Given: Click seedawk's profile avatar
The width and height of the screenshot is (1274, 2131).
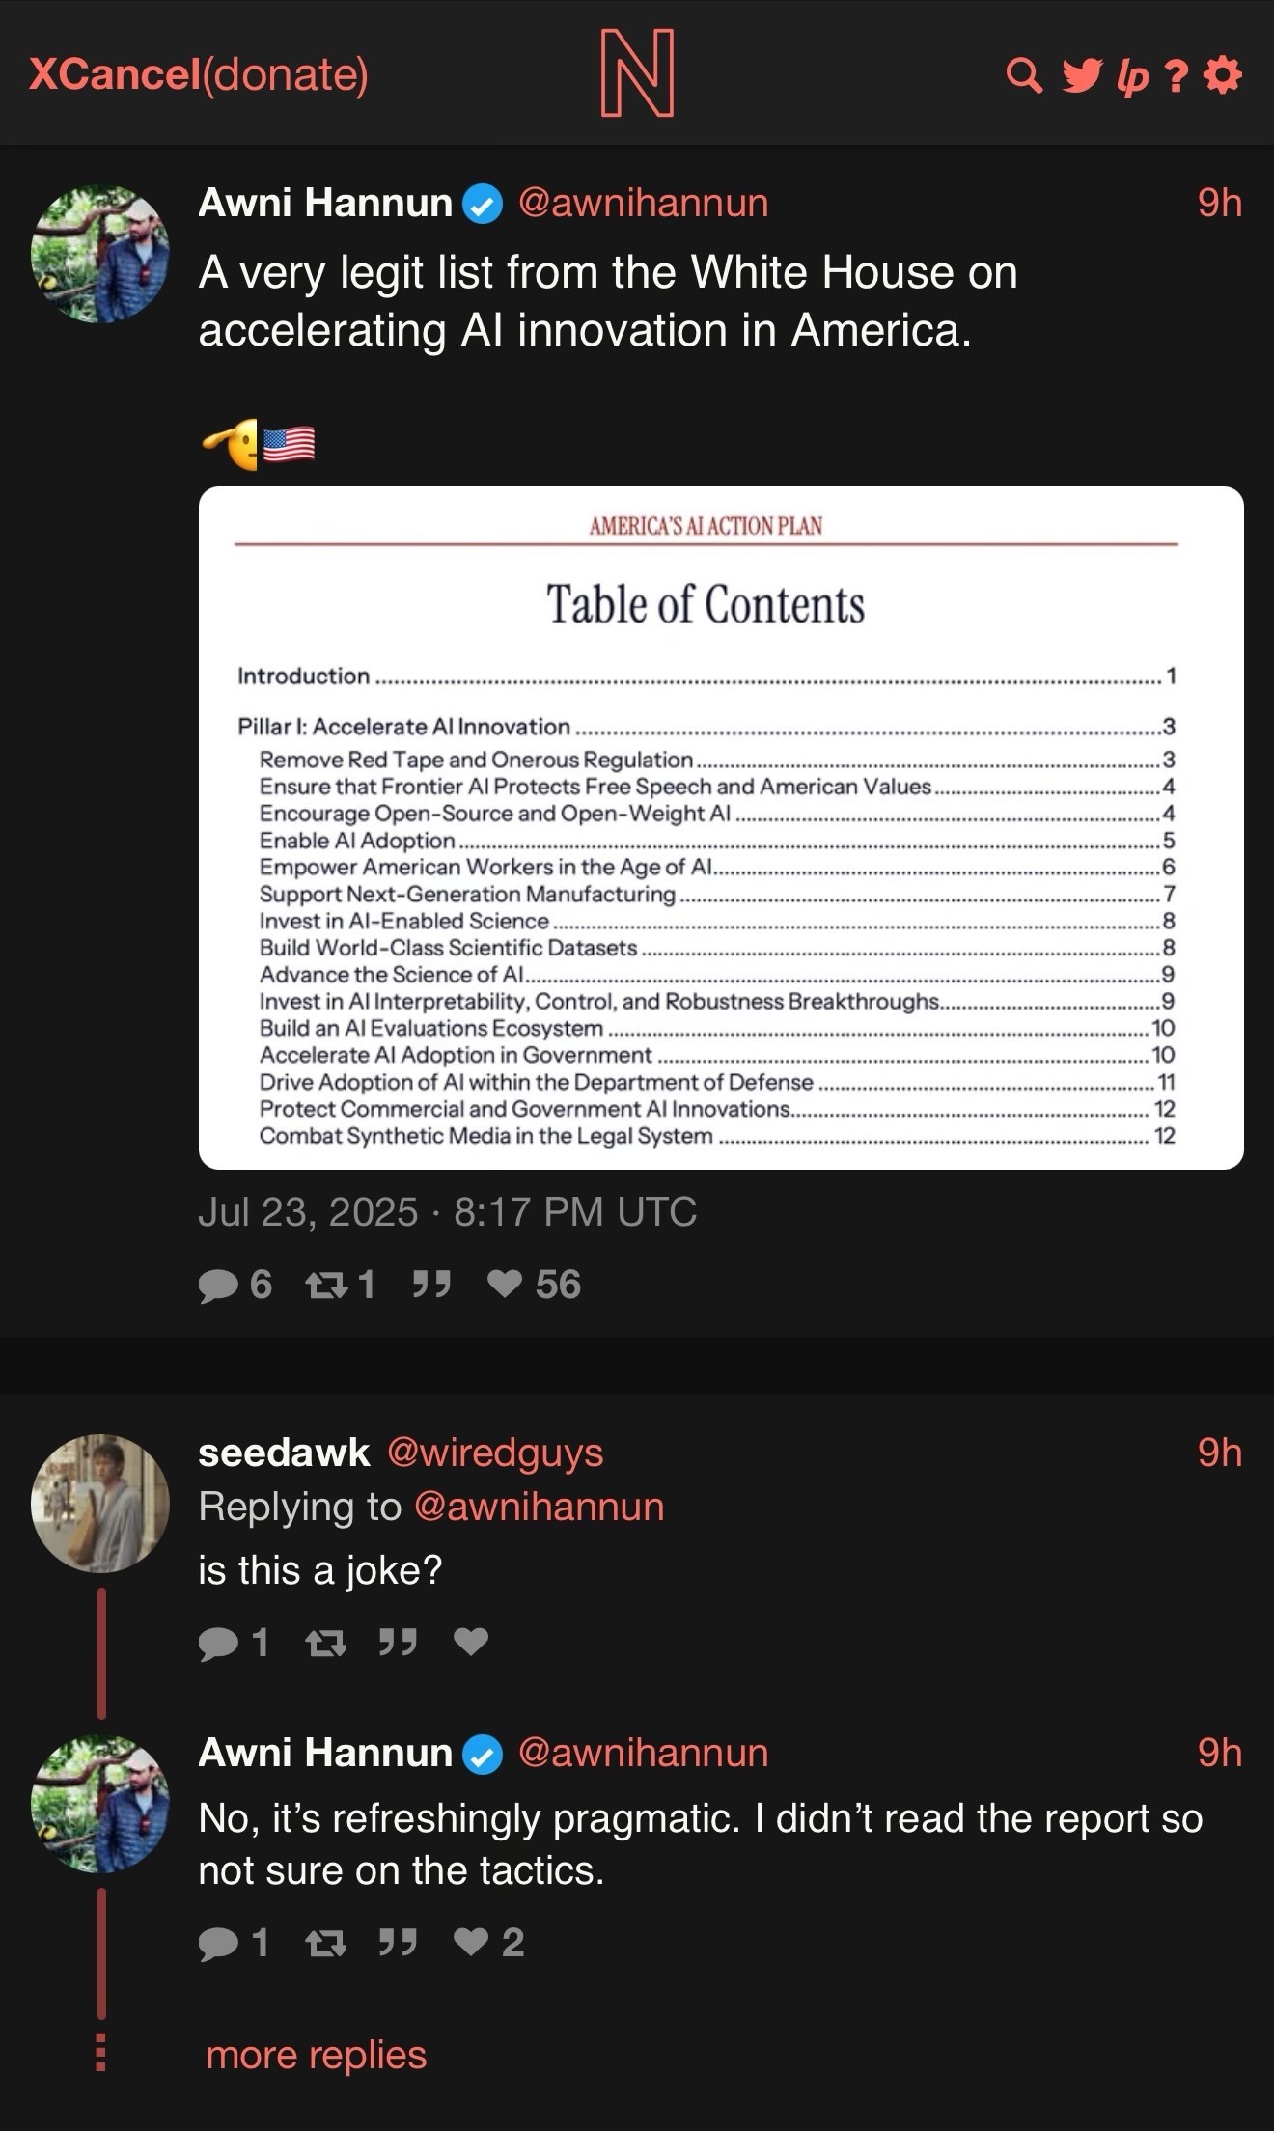Looking at the screenshot, I should coord(100,1503).
